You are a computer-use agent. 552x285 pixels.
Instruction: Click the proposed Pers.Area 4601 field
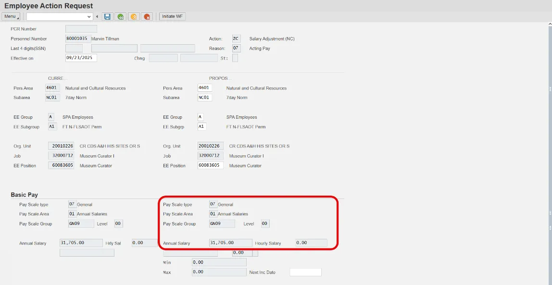pyautogui.click(x=204, y=88)
